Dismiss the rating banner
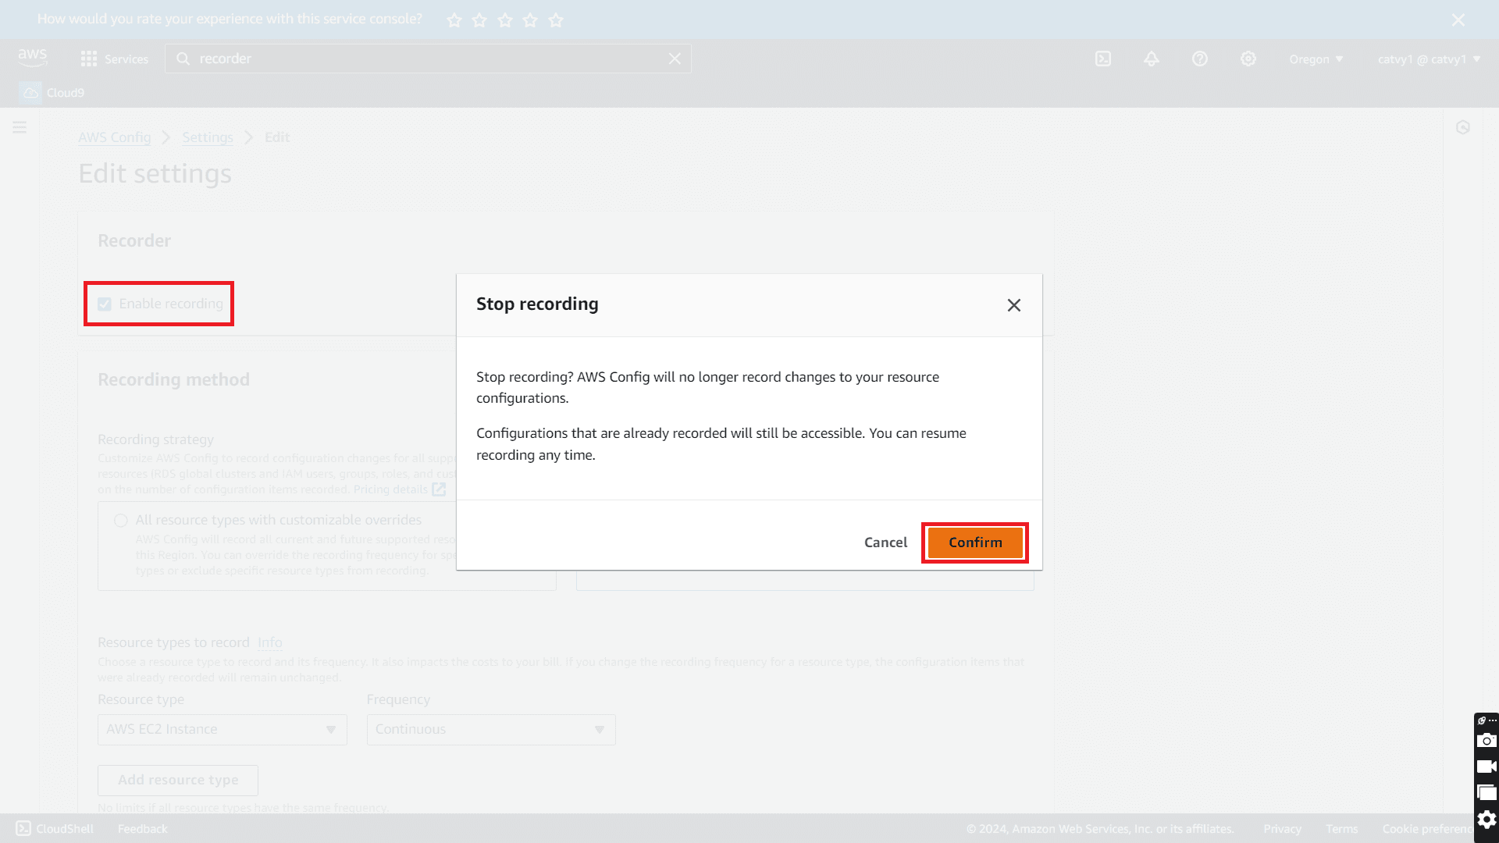1499x843 pixels. tap(1458, 20)
